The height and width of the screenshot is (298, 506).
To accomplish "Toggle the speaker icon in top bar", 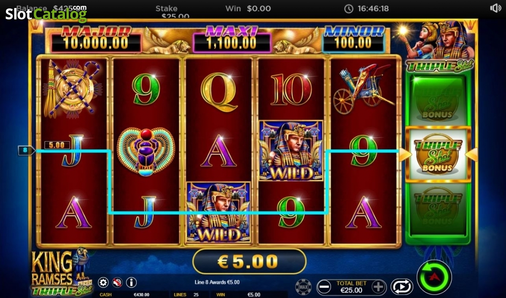I will 495,8.
